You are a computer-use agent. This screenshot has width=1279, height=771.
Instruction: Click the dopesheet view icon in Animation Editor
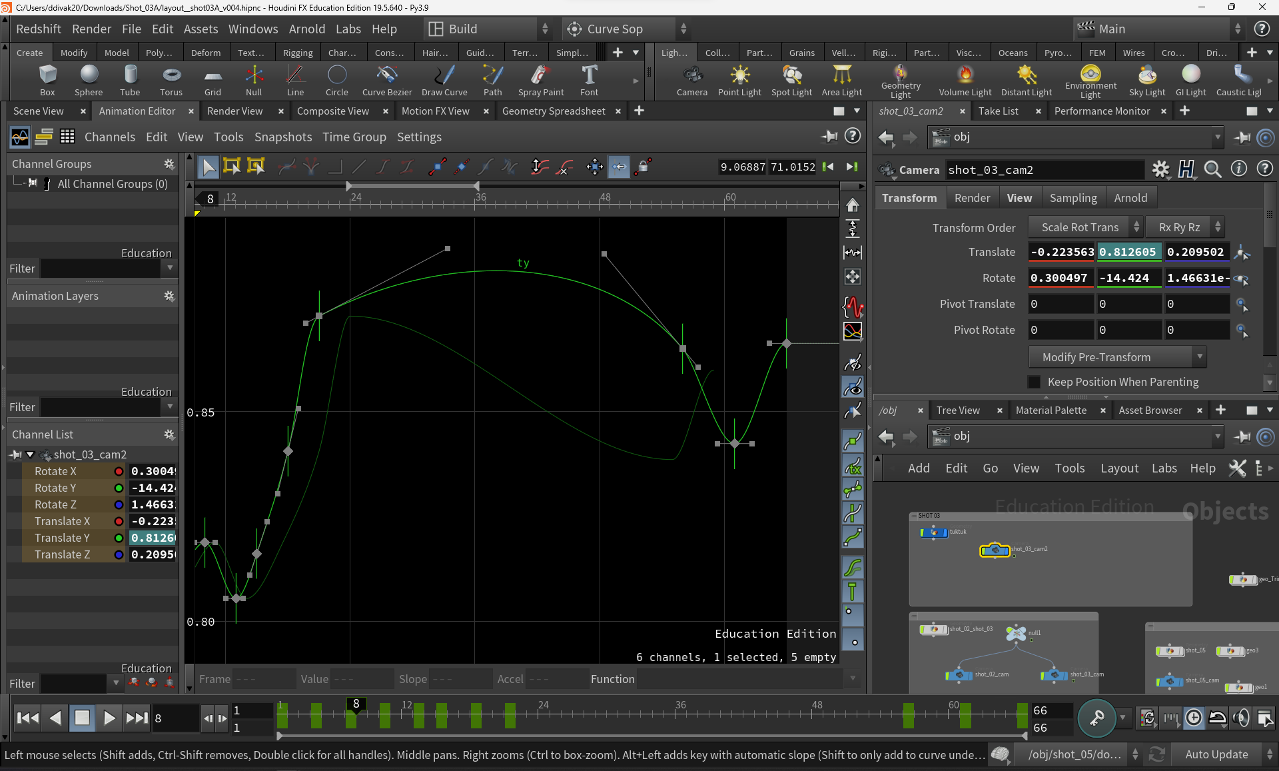(x=44, y=137)
